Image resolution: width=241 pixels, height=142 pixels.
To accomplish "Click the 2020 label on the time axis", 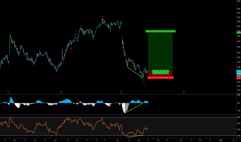I will point(221,140).
